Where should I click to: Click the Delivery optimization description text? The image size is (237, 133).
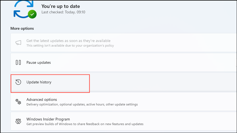tap(82, 104)
